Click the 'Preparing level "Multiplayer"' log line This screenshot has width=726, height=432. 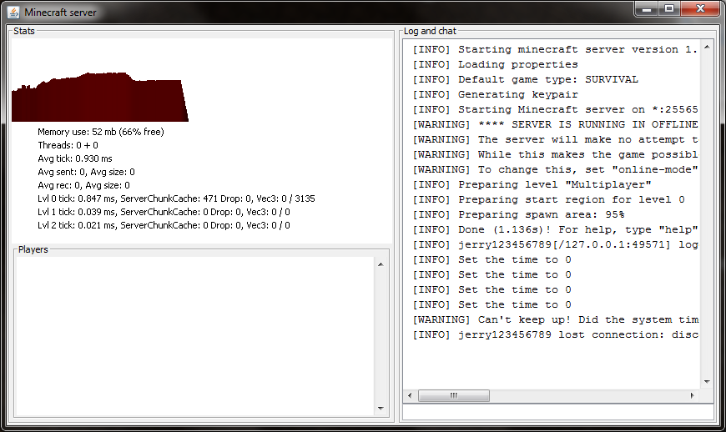(x=532, y=184)
